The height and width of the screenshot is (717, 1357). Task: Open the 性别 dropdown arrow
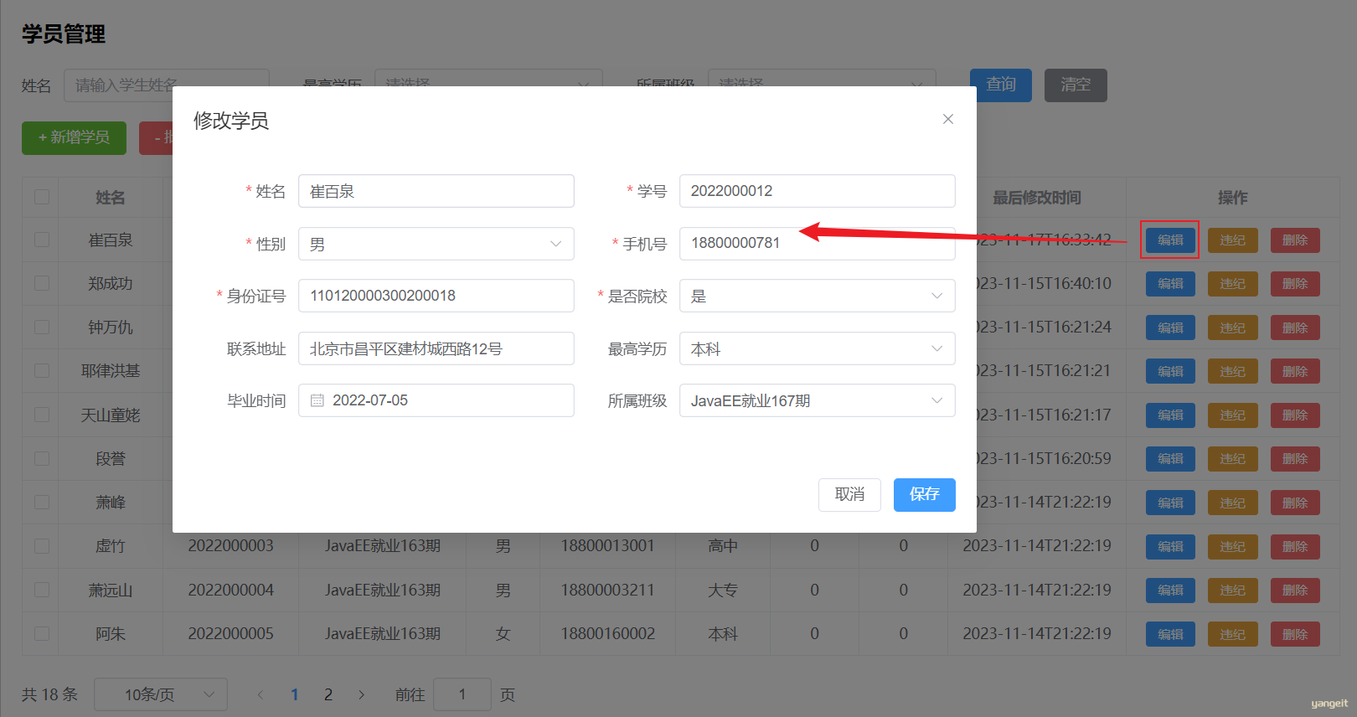(555, 244)
